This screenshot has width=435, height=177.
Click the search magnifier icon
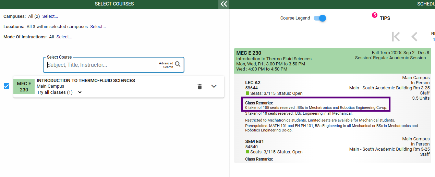[x=178, y=64]
